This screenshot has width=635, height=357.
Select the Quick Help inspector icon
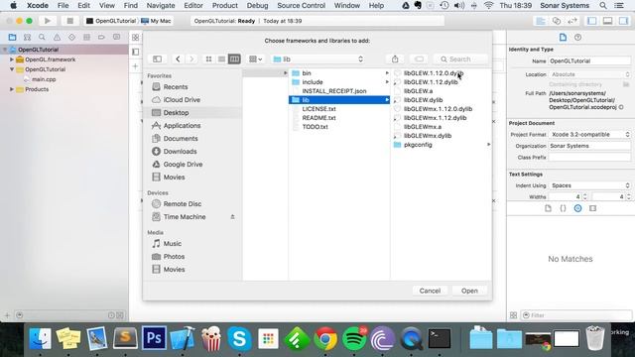tap(577, 38)
